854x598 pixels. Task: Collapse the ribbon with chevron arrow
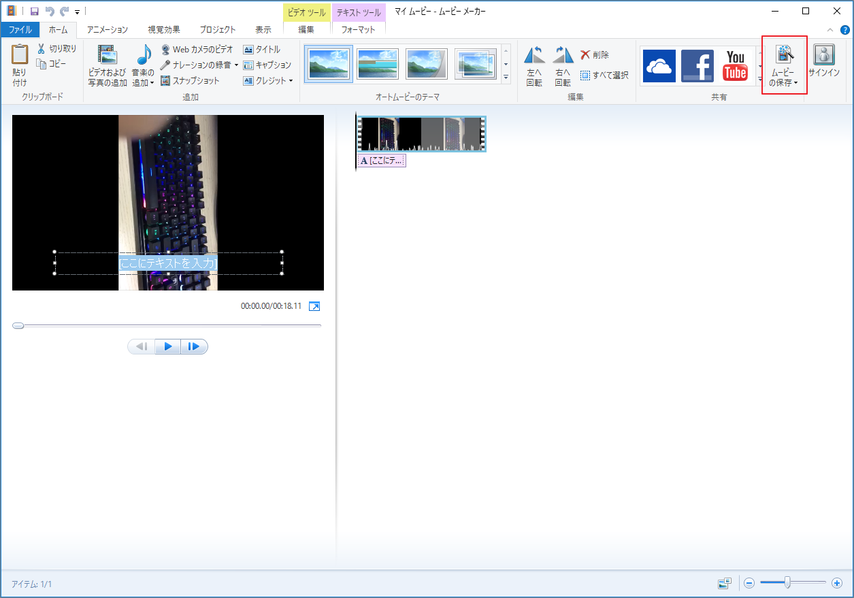830,30
